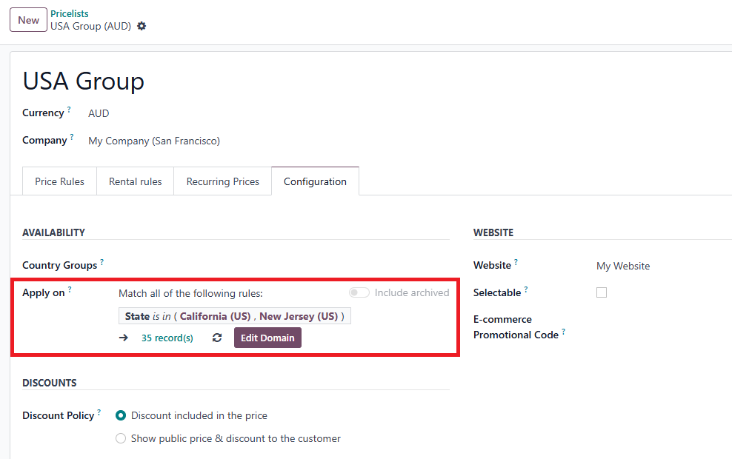Viewport: 732px width, 459px height.
Task: Show the Apply on help question mark
Action: pyautogui.click(x=70, y=290)
